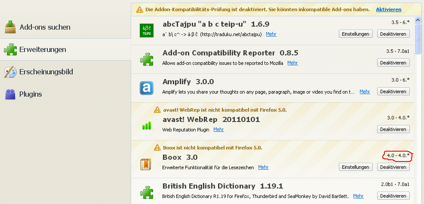This screenshot has width=424, height=204.
Task: Click the Boox bookmark book icon
Action: point(147,164)
